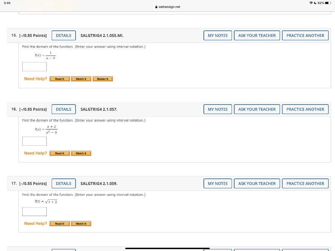Image resolution: width=335 pixels, height=251 pixels.
Task: Open the Read It help for question 15
Action: click(x=59, y=78)
